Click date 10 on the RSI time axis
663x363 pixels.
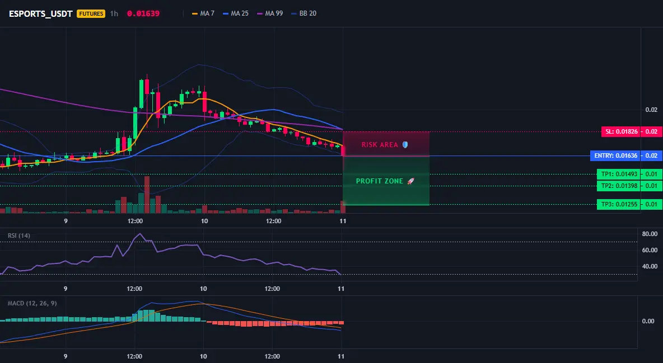[203, 289]
